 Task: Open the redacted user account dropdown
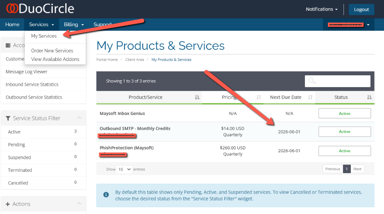[x=348, y=25]
